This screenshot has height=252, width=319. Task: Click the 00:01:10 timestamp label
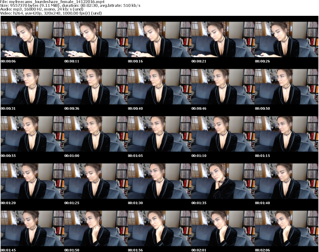point(199,156)
